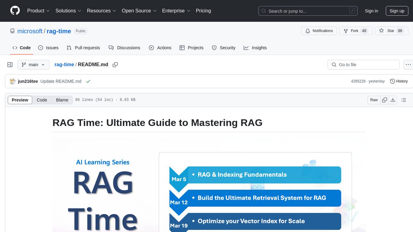Open the more file actions ellipsis
This screenshot has height=232, width=413.
(408, 65)
